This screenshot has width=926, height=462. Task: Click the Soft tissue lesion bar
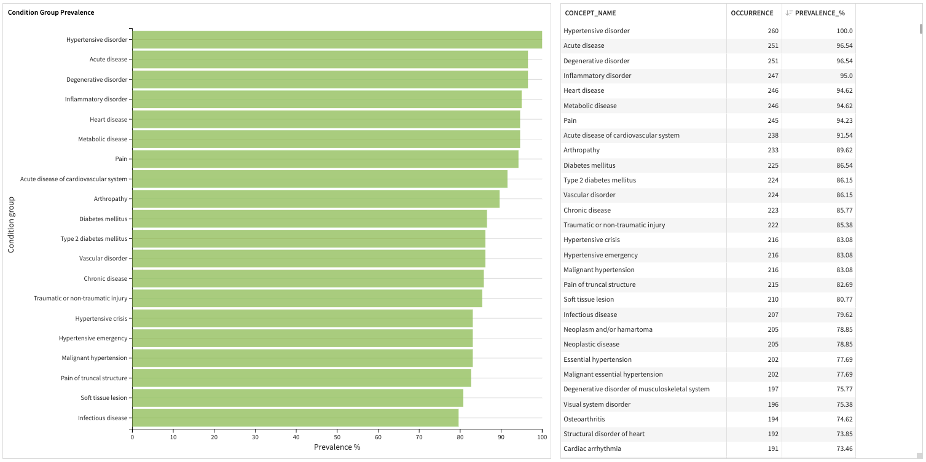(x=297, y=397)
